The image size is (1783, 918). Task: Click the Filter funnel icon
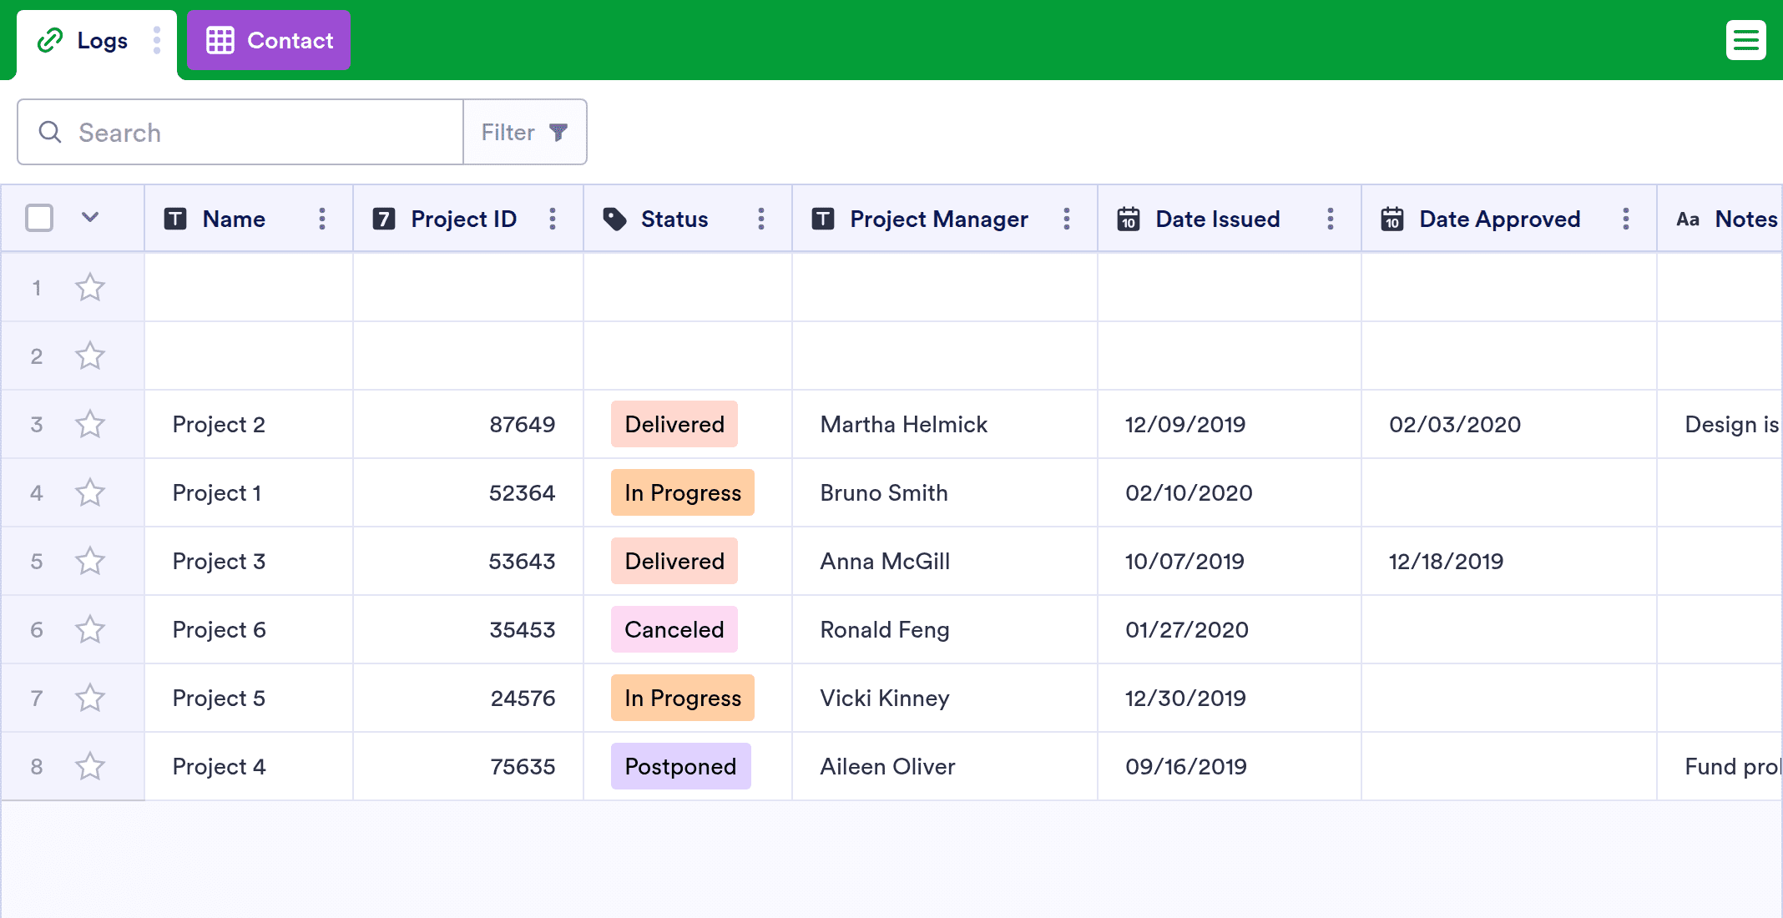[x=558, y=132]
